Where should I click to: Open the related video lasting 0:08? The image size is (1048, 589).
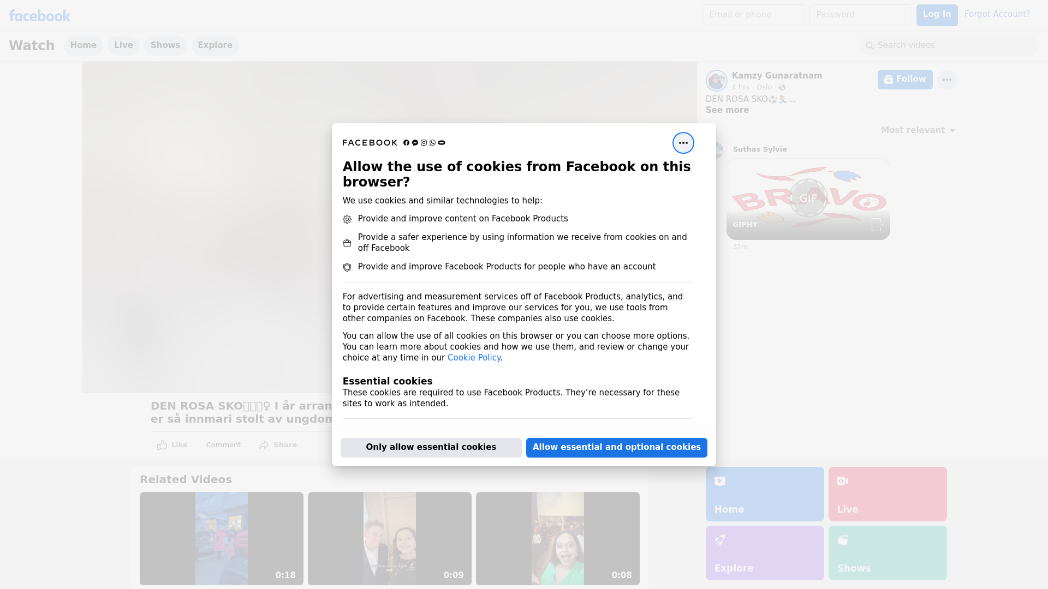pyautogui.click(x=558, y=539)
